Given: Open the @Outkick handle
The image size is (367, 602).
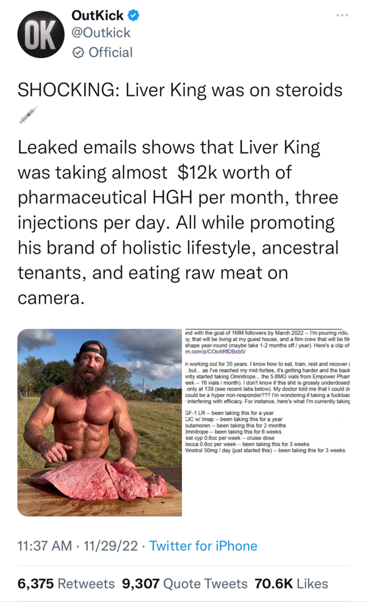Looking at the screenshot, I should pos(101,33).
